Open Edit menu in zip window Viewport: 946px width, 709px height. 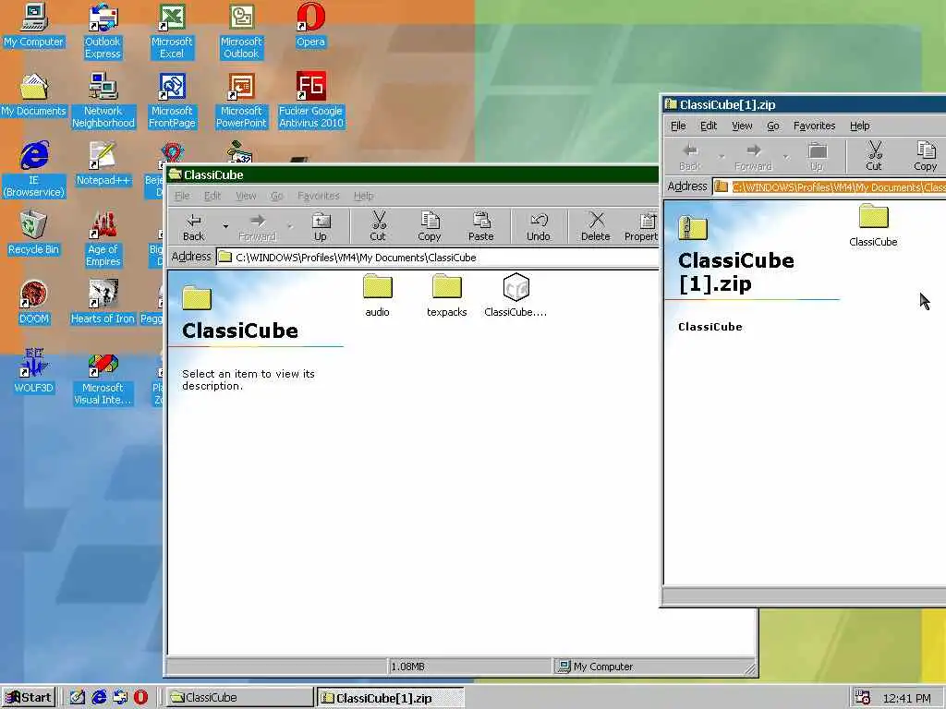(x=709, y=126)
